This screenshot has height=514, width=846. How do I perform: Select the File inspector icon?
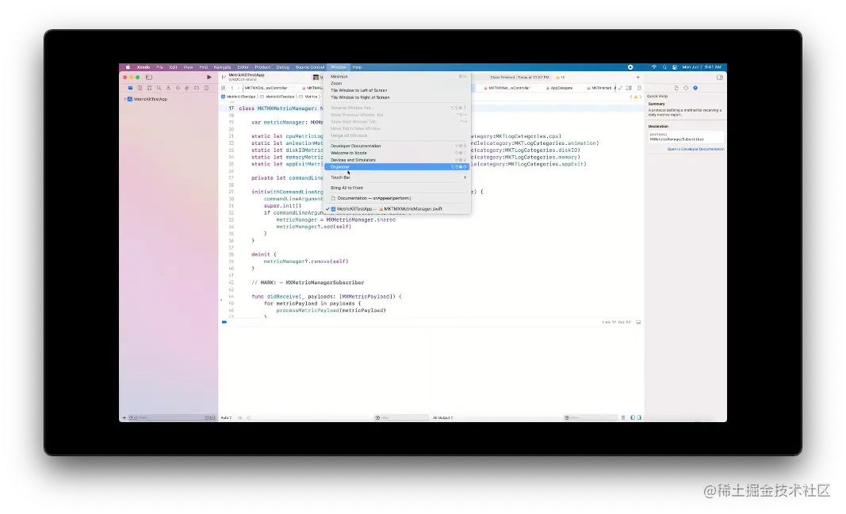pos(676,88)
